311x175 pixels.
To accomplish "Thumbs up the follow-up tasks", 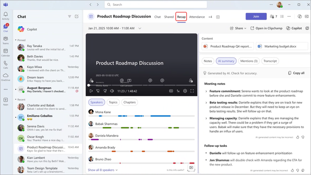I will tap(292, 170).
